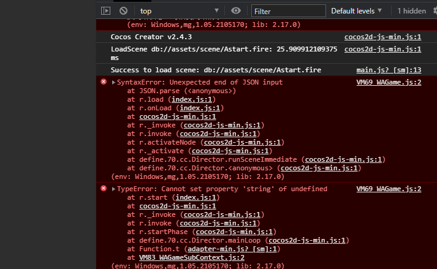Viewport: 437px width, 269px height.
Task: Select 'at JSON.parse (<anonymous>)' stack line
Action: click(x=181, y=91)
